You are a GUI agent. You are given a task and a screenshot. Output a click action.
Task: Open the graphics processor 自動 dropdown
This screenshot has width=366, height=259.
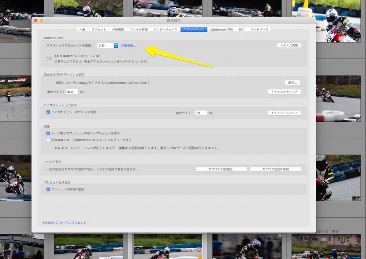pos(107,45)
